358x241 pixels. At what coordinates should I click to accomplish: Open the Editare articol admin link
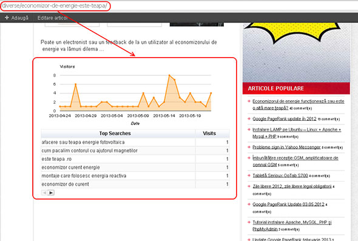pyautogui.click(x=53, y=18)
